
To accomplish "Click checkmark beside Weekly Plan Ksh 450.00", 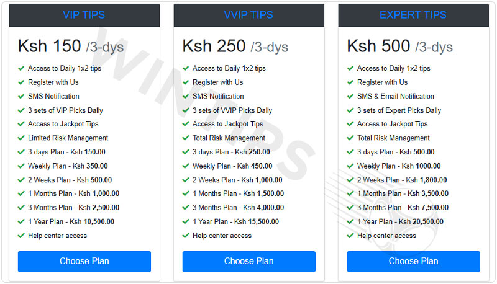I will pyautogui.click(x=186, y=166).
